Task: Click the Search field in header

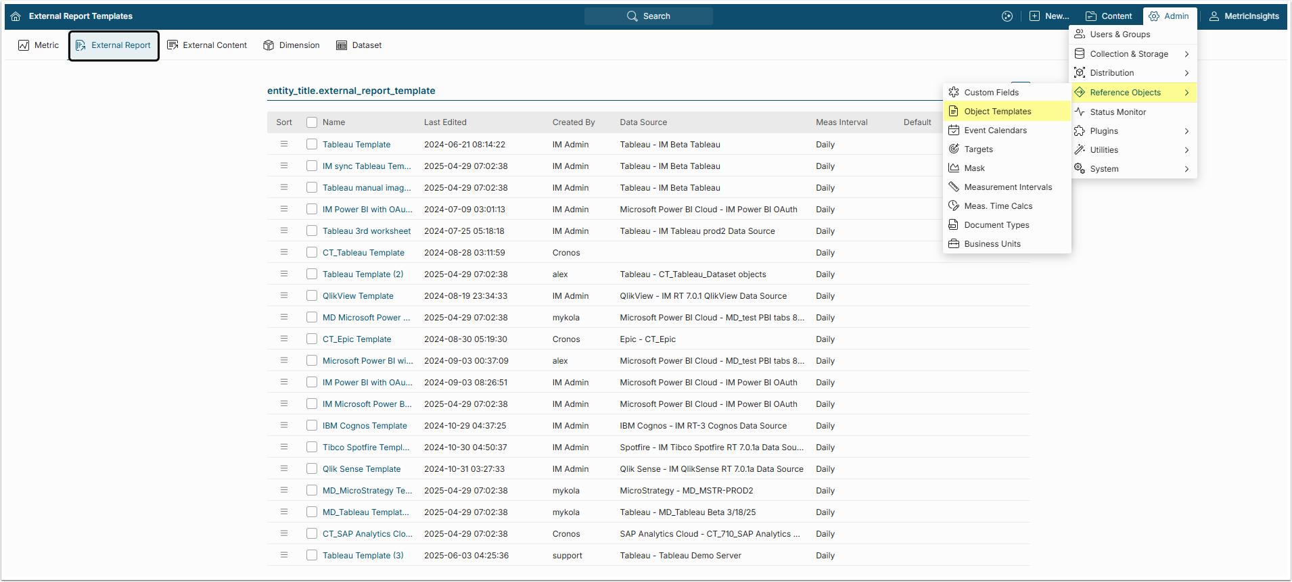Action: click(649, 16)
